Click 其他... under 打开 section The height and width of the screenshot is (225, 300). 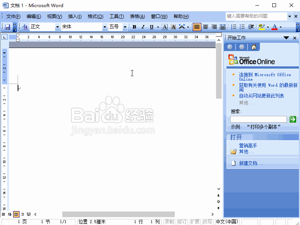[246, 152]
